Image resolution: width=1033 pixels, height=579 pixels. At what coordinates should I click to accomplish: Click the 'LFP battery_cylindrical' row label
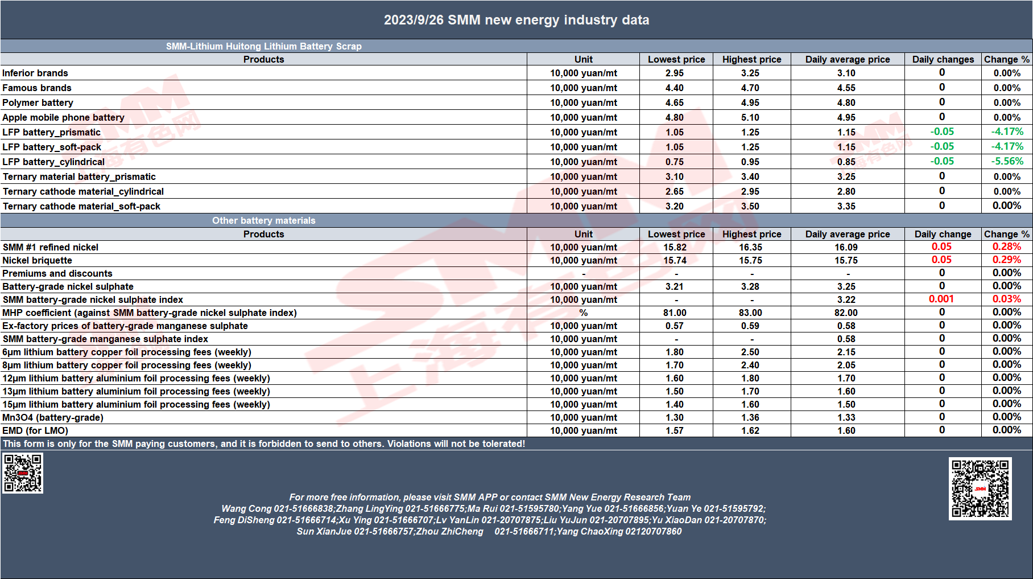click(x=53, y=162)
